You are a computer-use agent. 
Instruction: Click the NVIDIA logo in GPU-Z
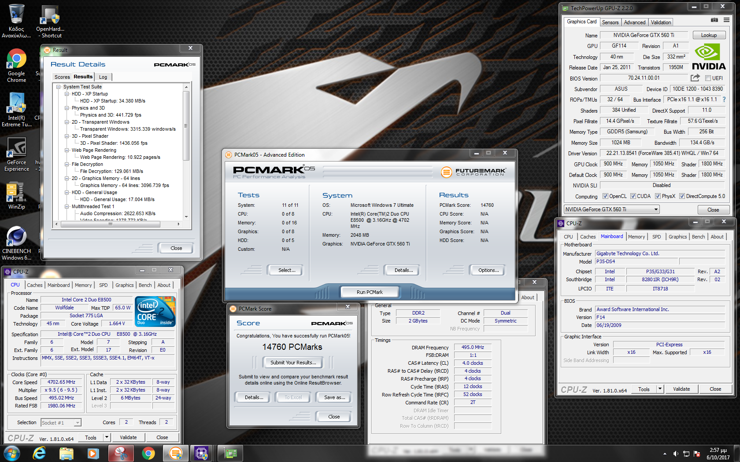point(709,57)
